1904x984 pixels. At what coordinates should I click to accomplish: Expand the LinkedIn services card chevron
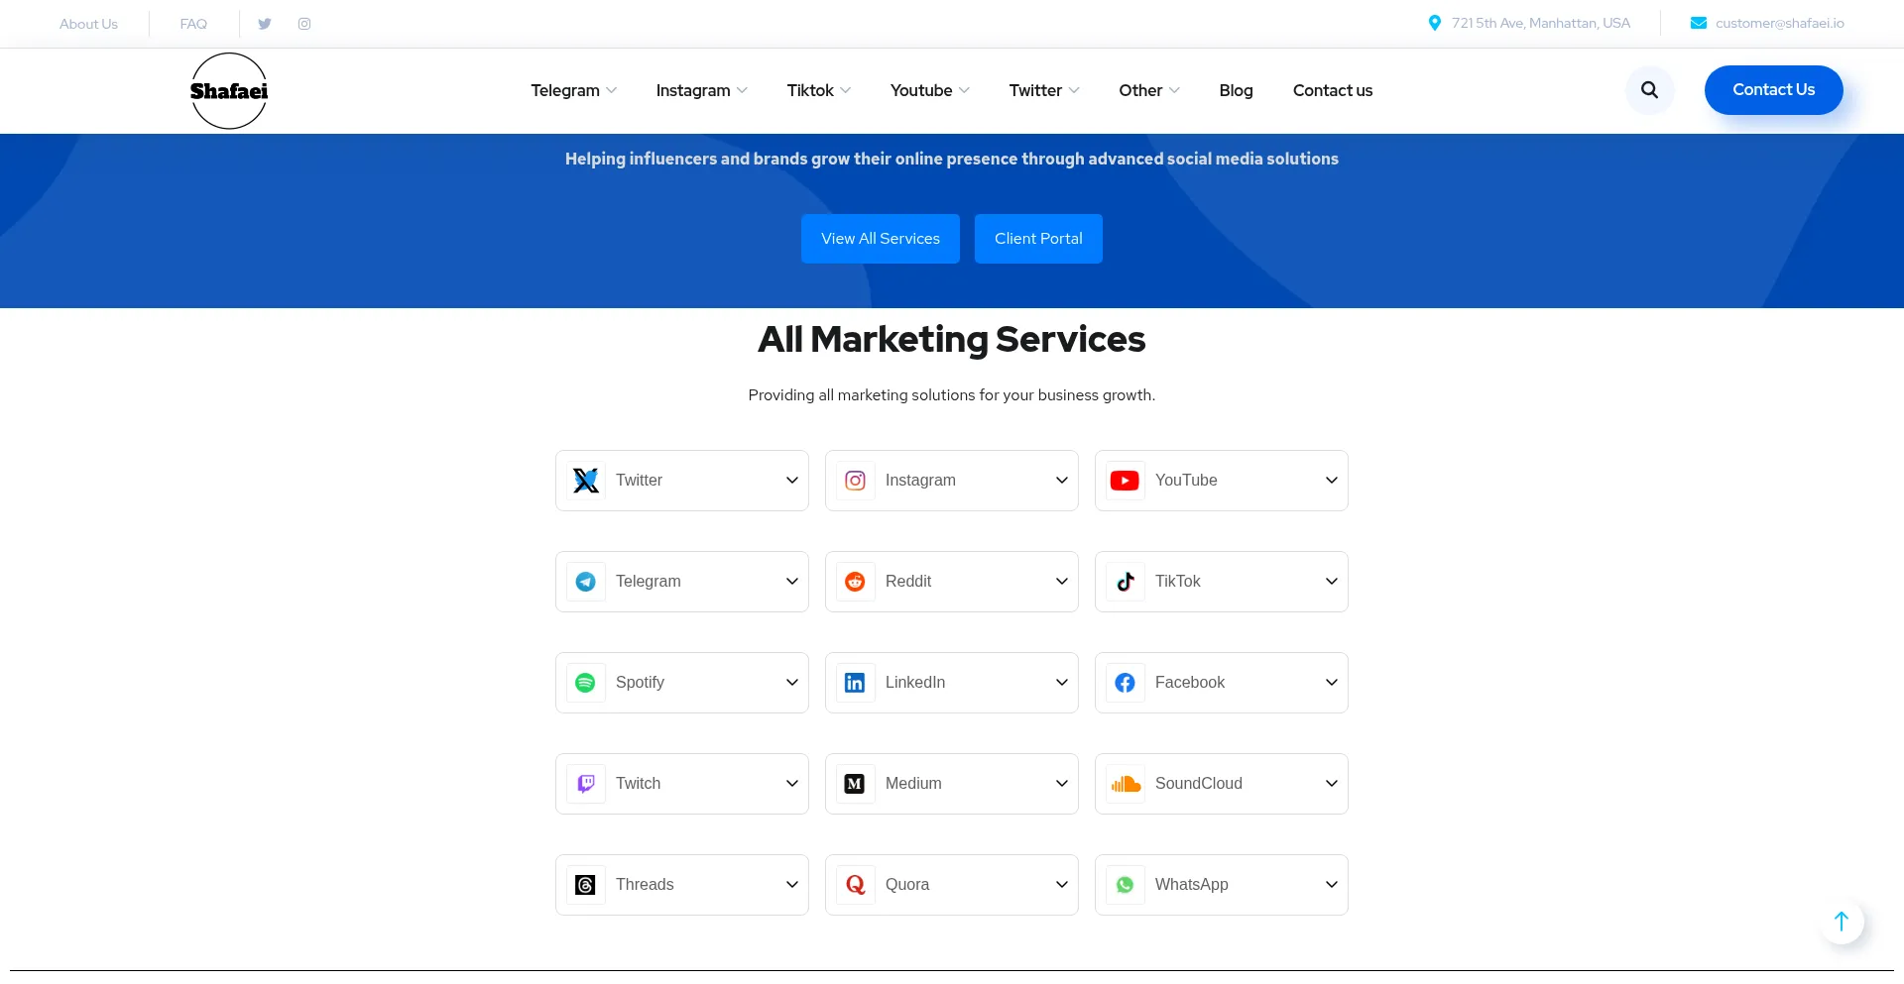click(1062, 683)
